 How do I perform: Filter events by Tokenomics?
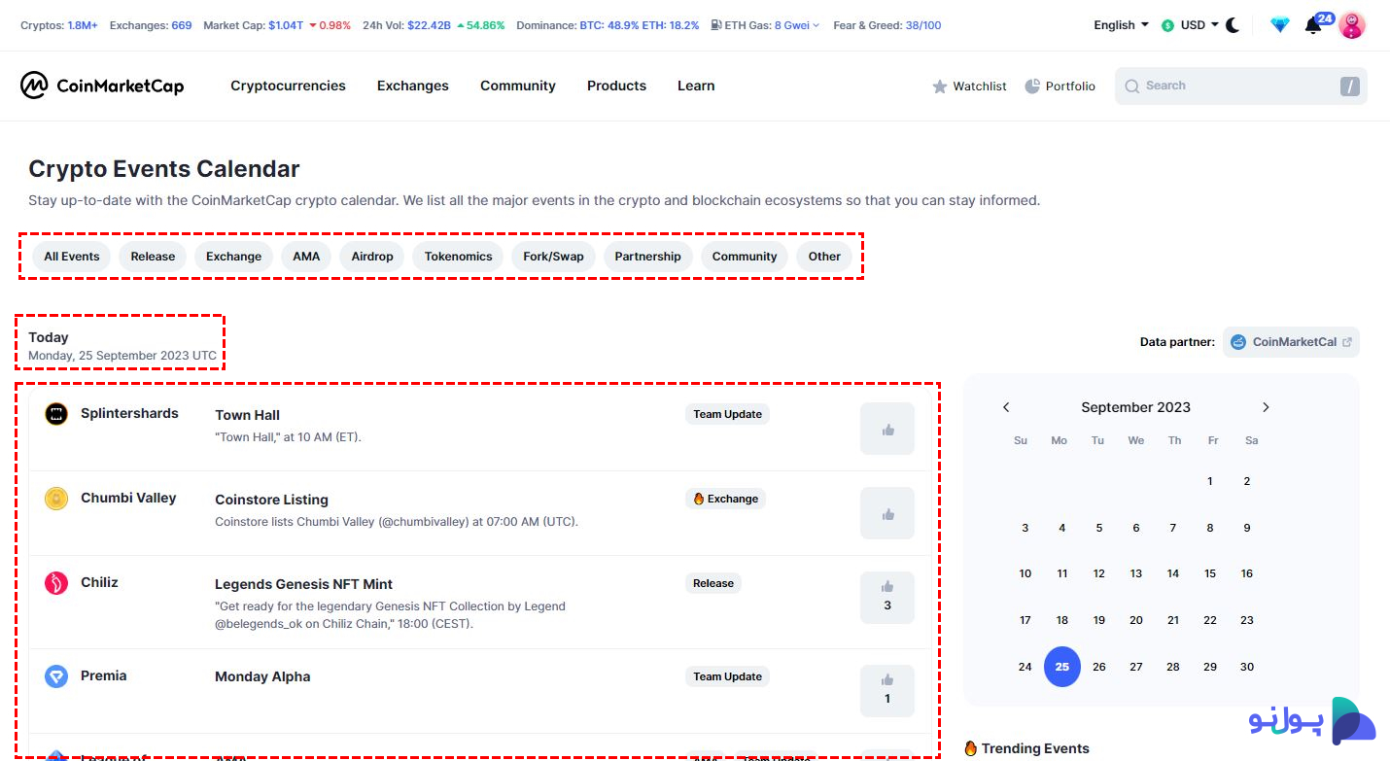coord(458,257)
